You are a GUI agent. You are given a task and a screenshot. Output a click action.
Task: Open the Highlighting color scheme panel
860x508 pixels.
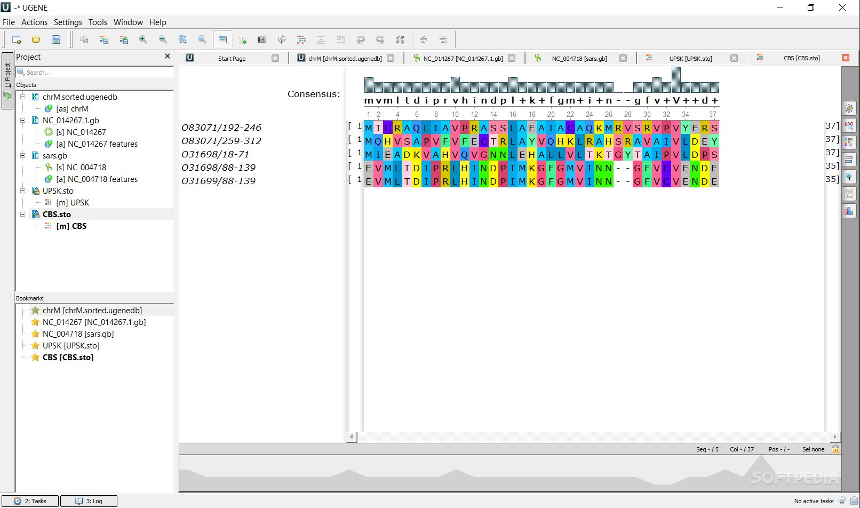pyautogui.click(x=849, y=142)
